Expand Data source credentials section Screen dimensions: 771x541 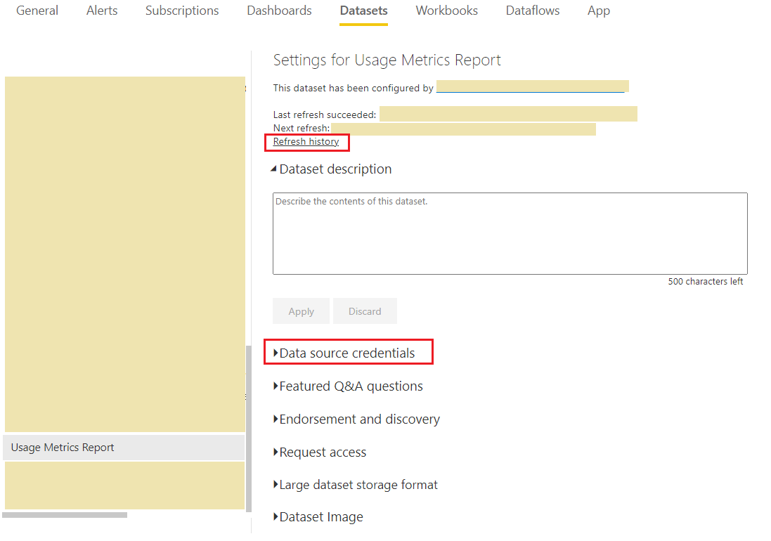344,353
